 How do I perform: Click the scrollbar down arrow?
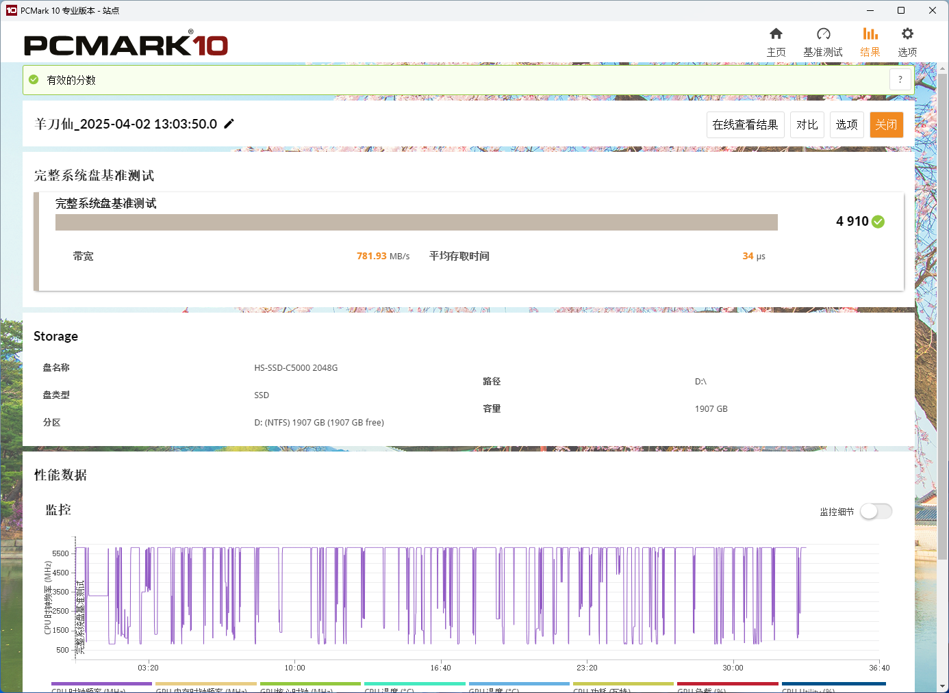pyautogui.click(x=943, y=686)
